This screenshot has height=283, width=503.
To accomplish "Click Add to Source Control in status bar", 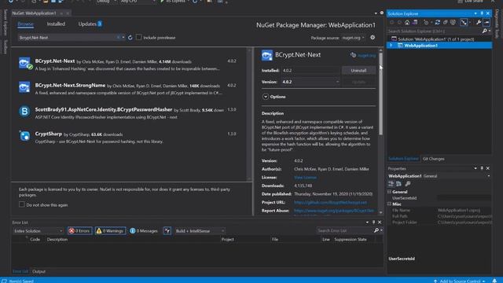I will click(459, 281).
